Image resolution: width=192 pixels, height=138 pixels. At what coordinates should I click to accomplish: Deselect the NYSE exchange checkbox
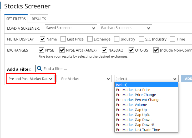pyautogui.click(x=41, y=50)
